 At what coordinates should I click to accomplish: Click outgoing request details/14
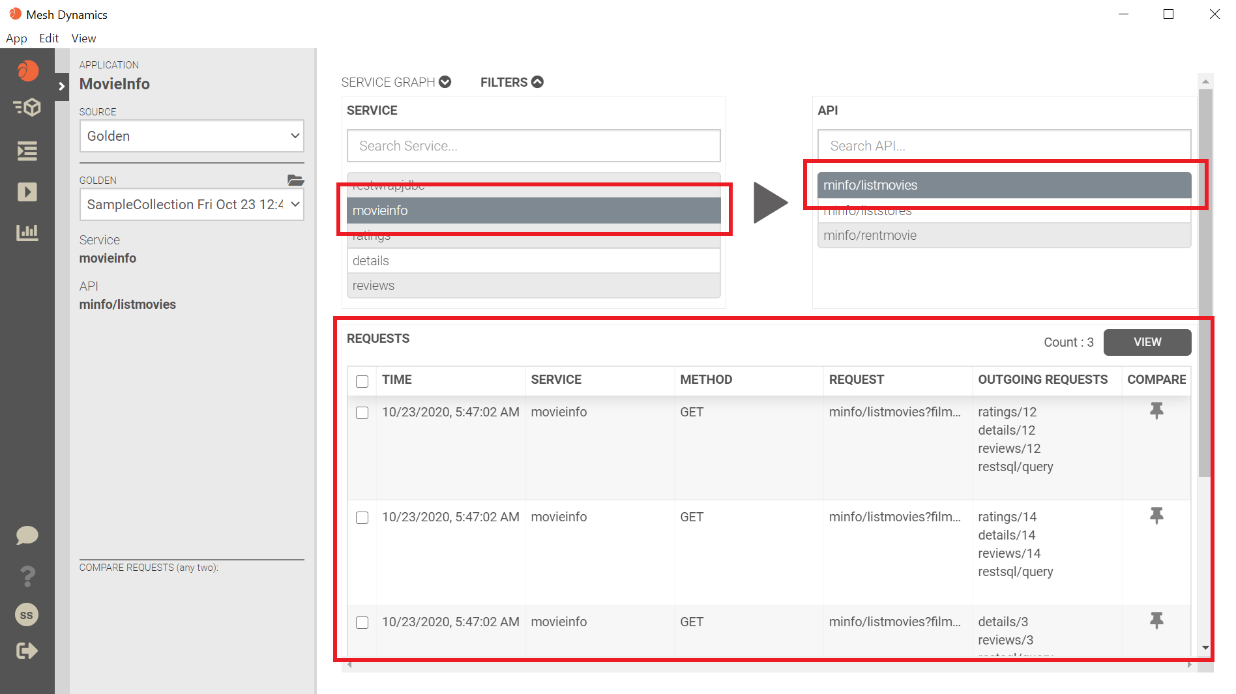pos(1007,535)
